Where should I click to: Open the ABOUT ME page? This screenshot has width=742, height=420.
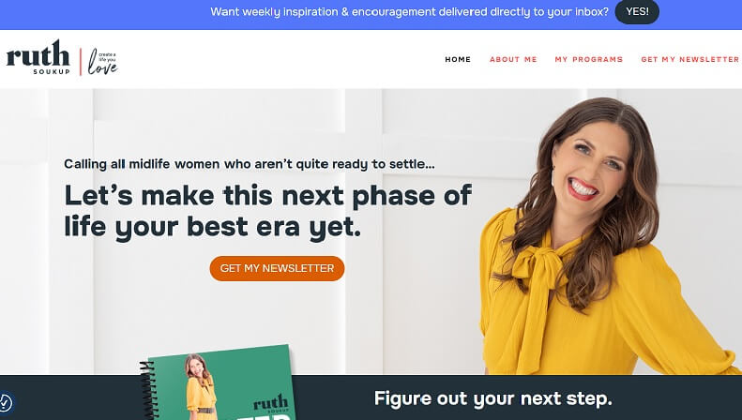tap(513, 60)
